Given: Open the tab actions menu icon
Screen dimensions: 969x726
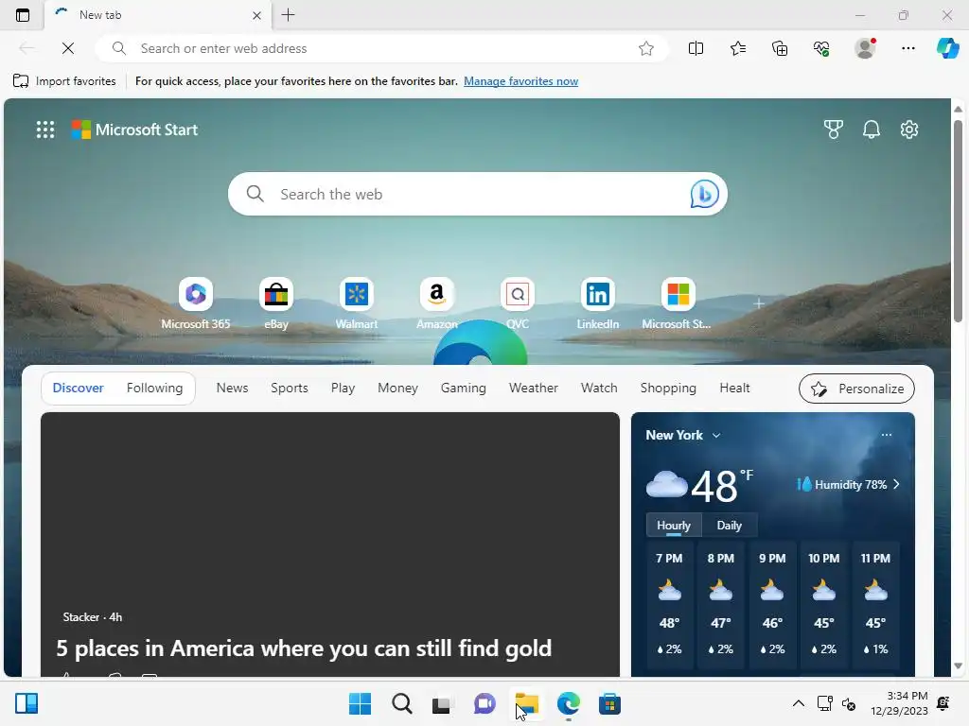Looking at the screenshot, I should pyautogui.click(x=23, y=15).
